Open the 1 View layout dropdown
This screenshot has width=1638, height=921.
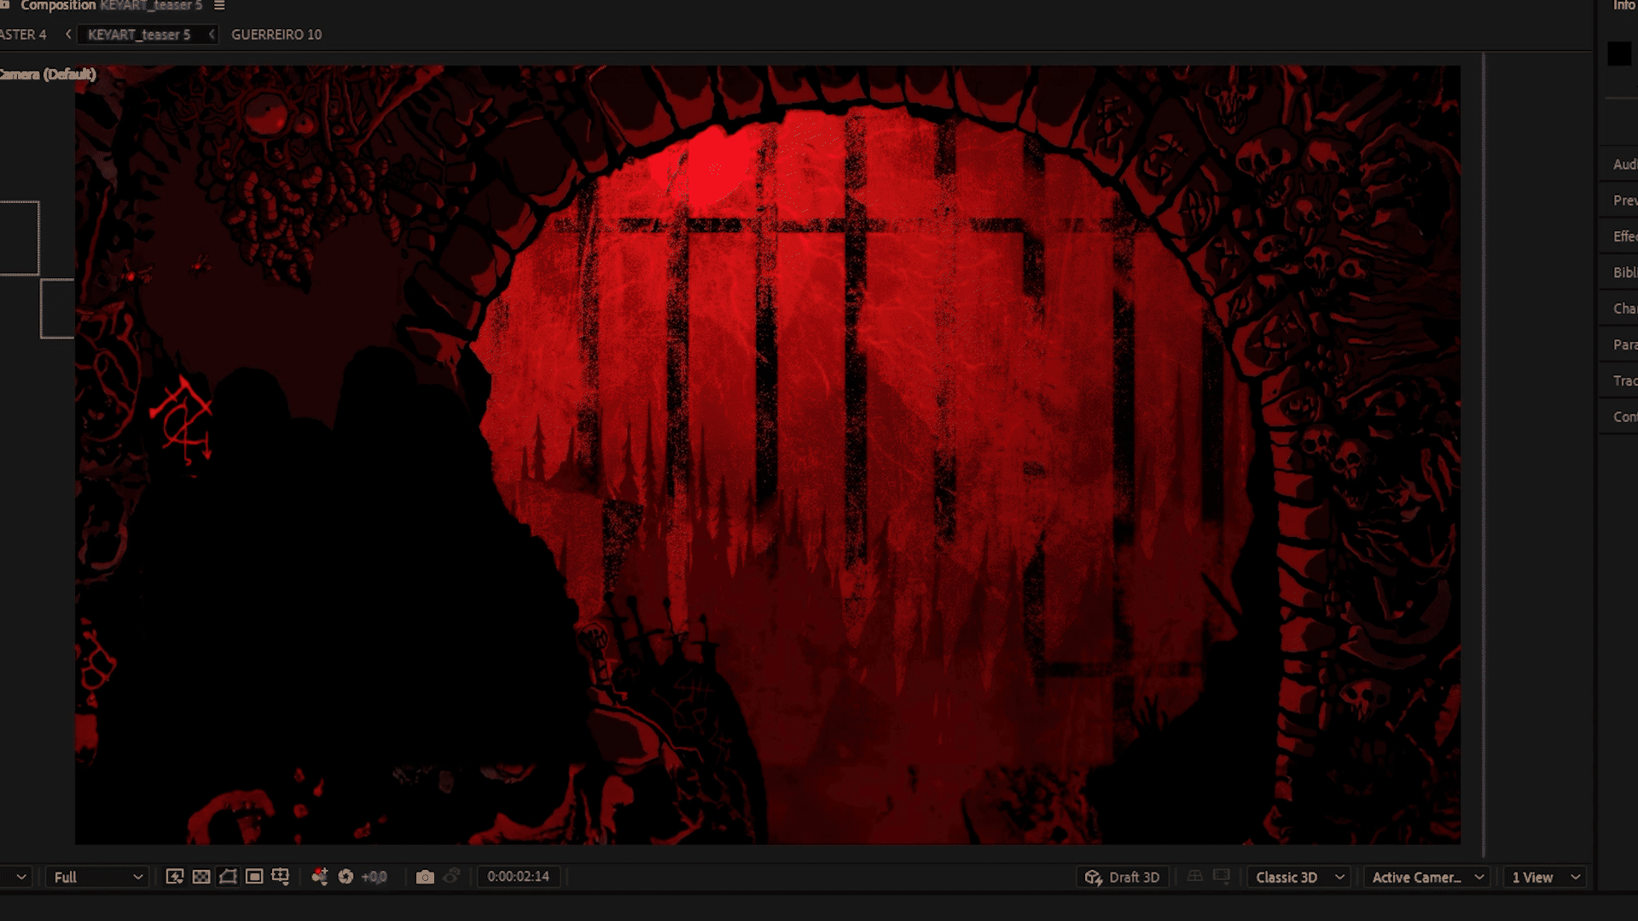1545,877
